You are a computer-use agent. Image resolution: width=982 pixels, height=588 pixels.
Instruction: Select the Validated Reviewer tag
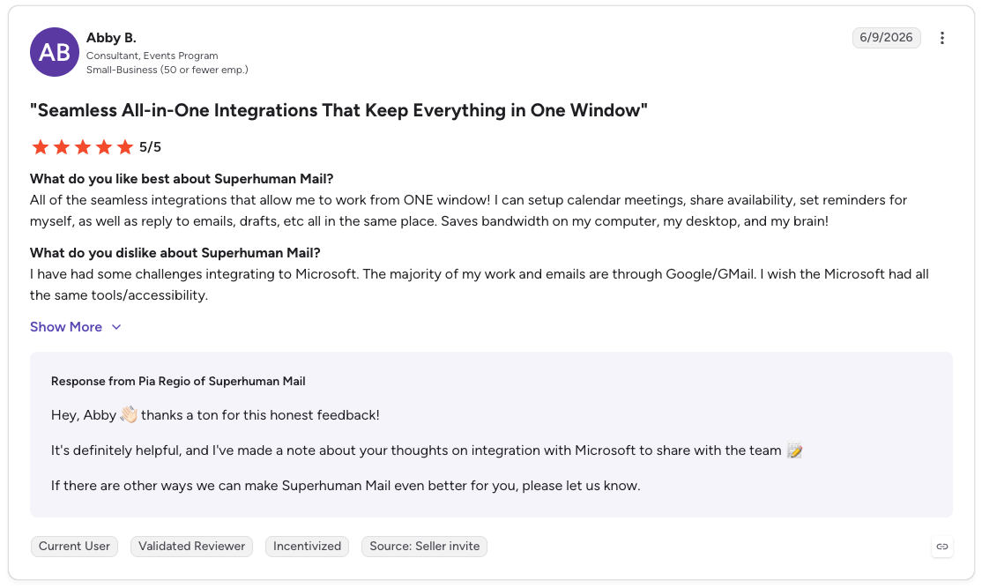(x=191, y=546)
